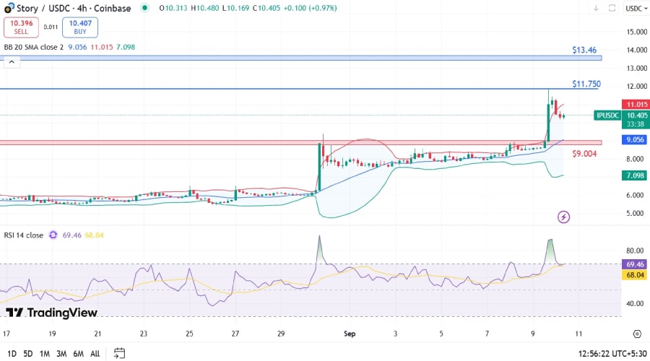Click the L10.169 low price value

(x=236, y=8)
